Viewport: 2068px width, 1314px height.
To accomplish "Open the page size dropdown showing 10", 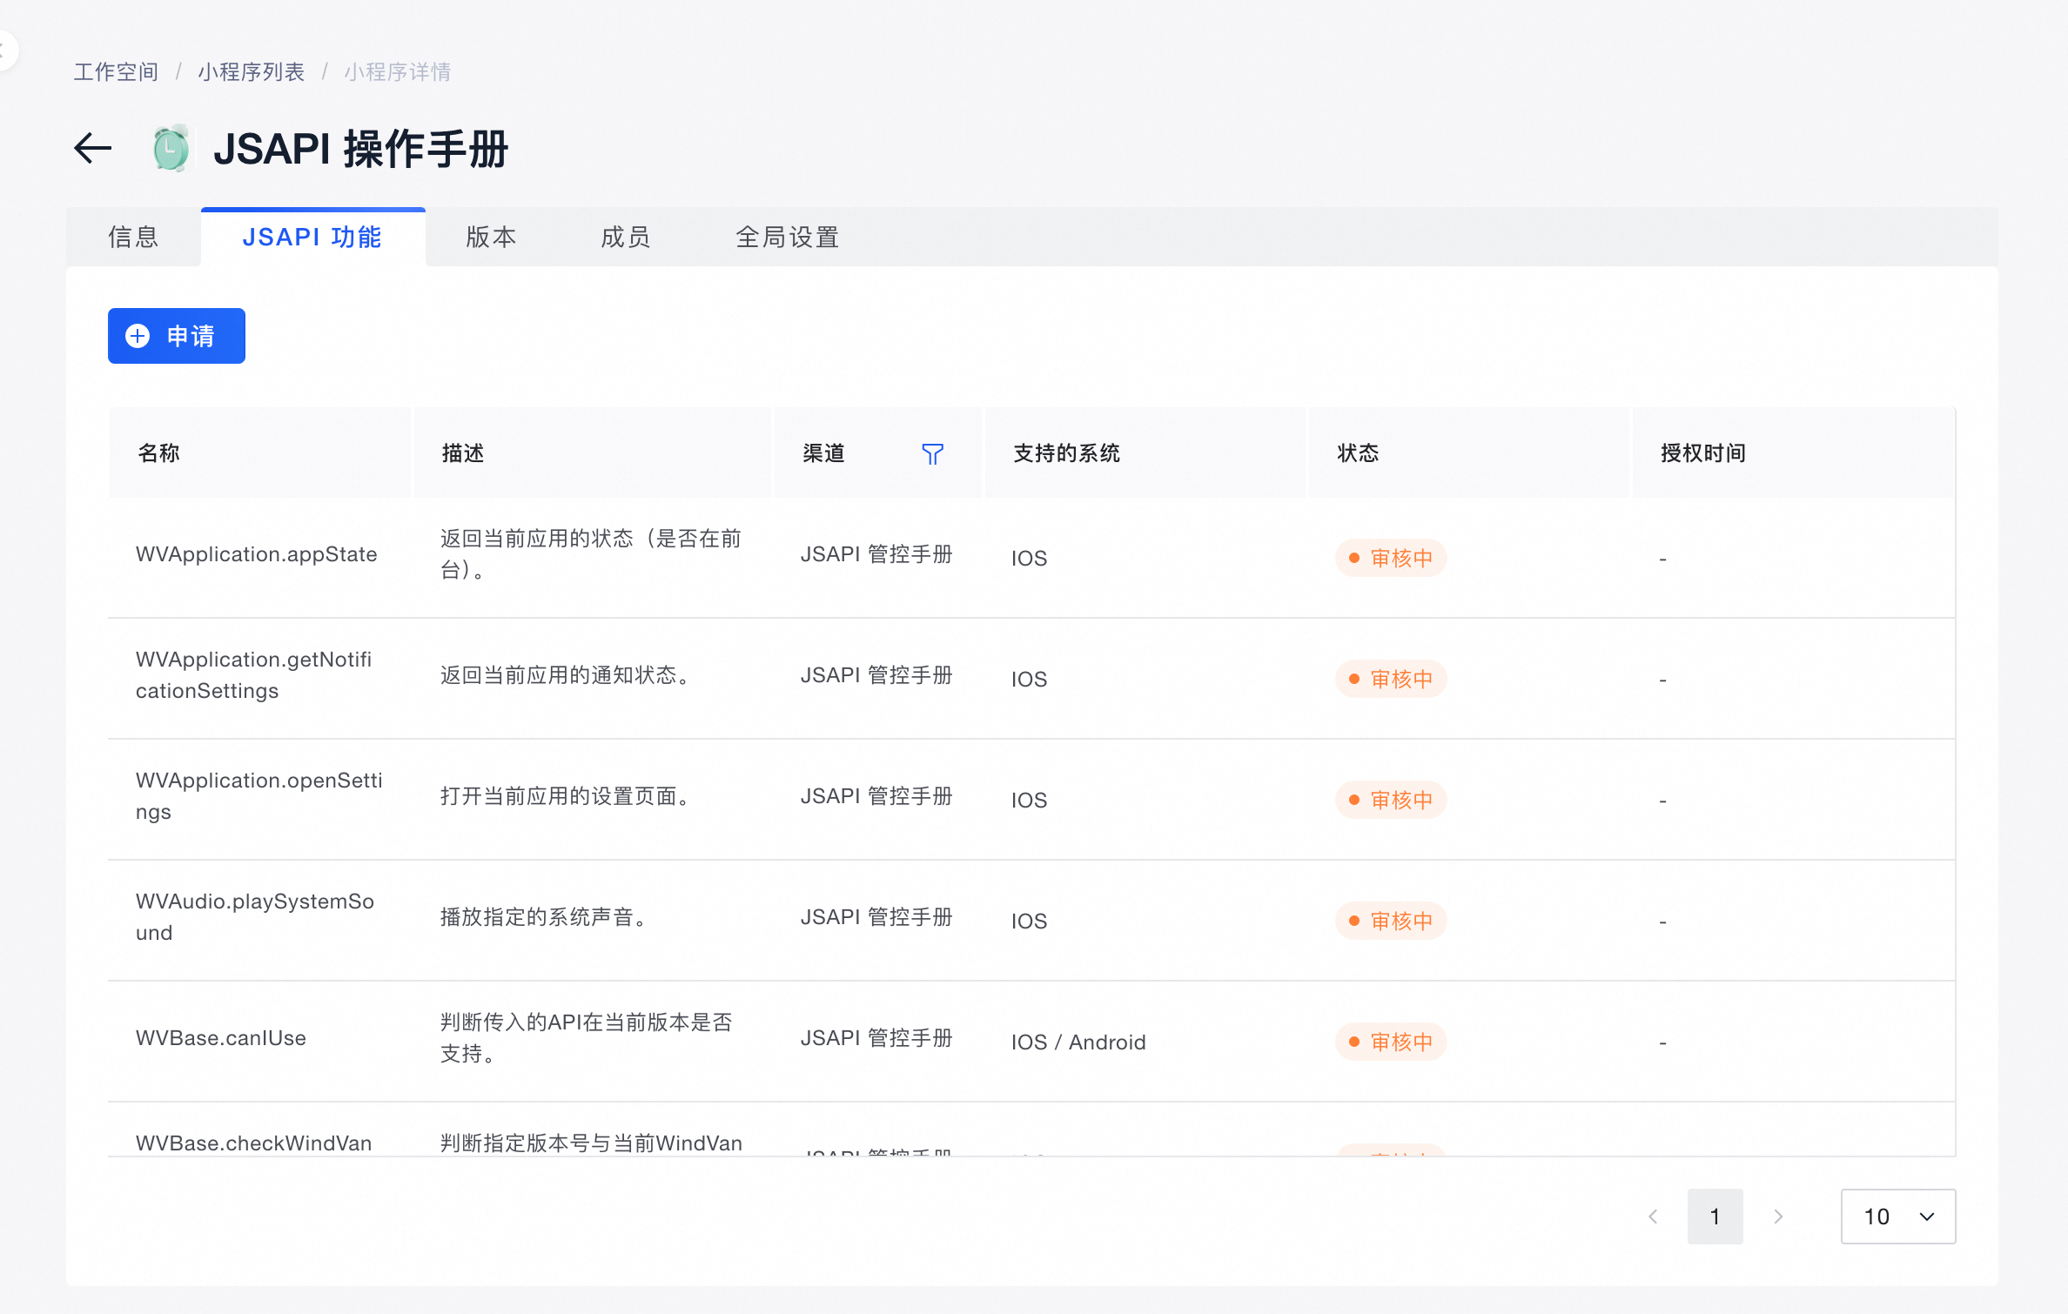I will 1897,1217.
